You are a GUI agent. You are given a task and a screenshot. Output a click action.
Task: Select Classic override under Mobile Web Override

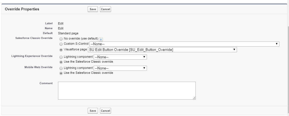[61, 73]
